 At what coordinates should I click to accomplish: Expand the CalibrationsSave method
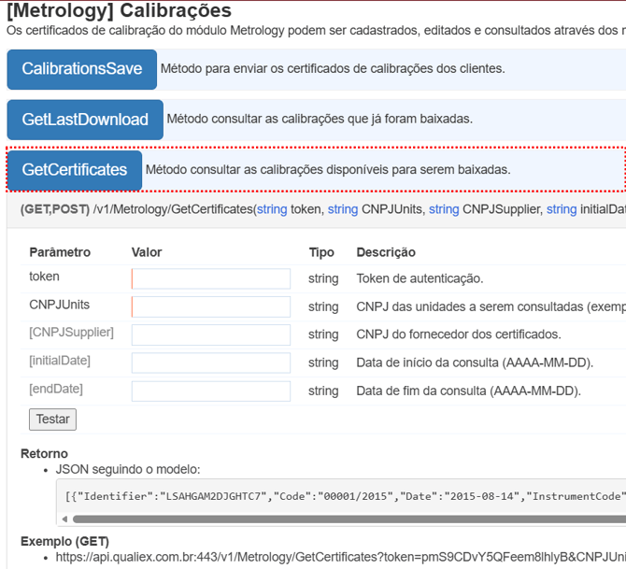82,69
